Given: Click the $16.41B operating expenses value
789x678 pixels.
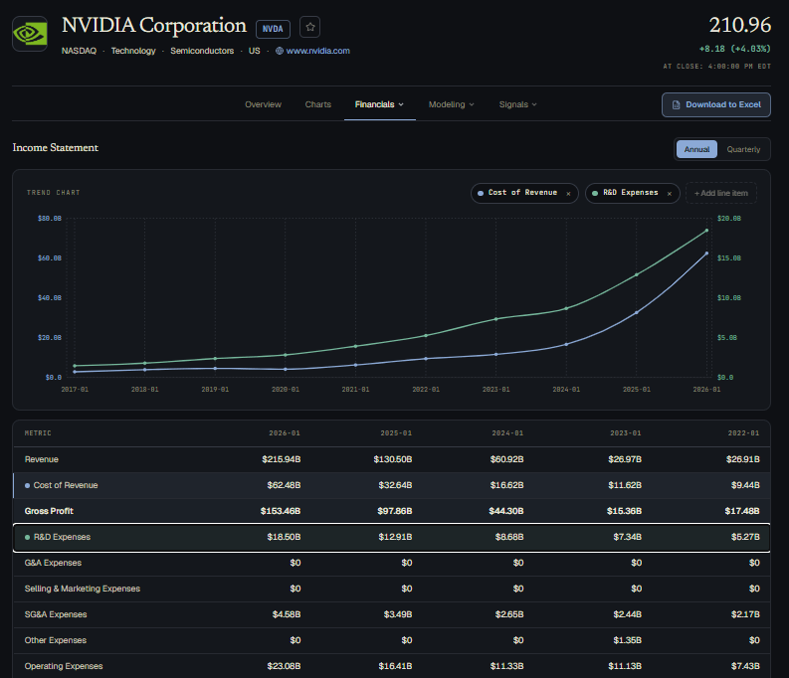Looking at the screenshot, I should pos(395,666).
